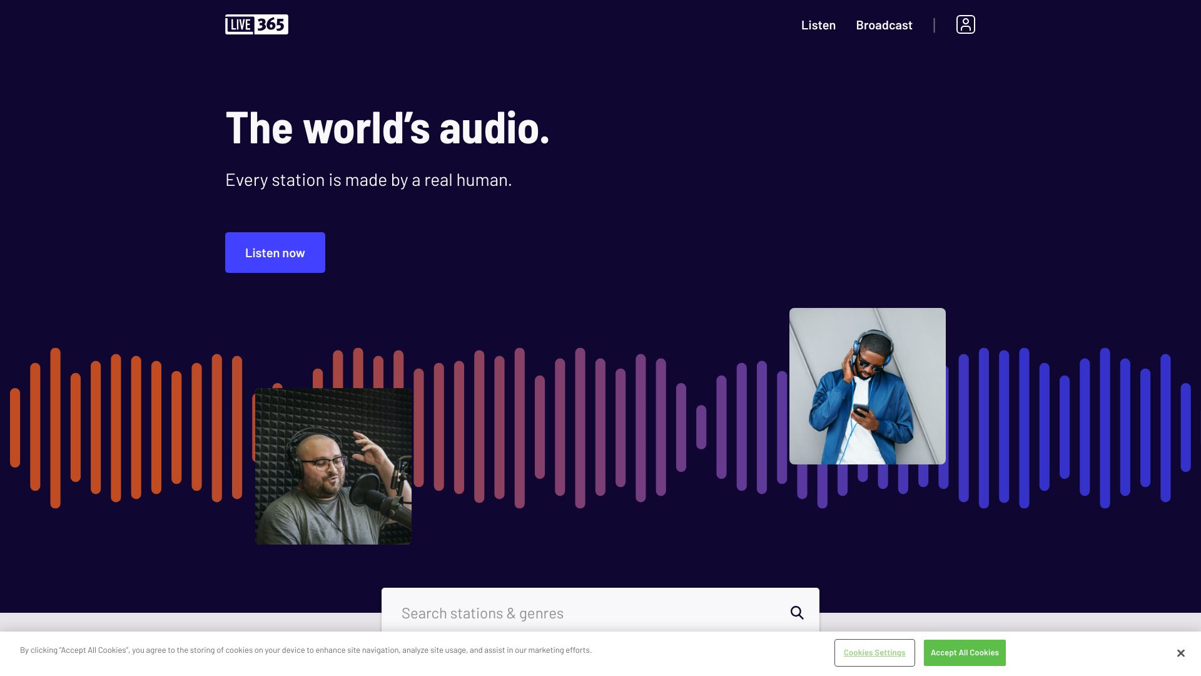Image resolution: width=1201 pixels, height=676 pixels.
Task: Click "The world's audio." headline
Action: (387, 128)
